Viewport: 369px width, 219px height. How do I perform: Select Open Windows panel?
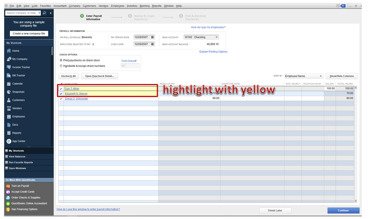point(29,168)
